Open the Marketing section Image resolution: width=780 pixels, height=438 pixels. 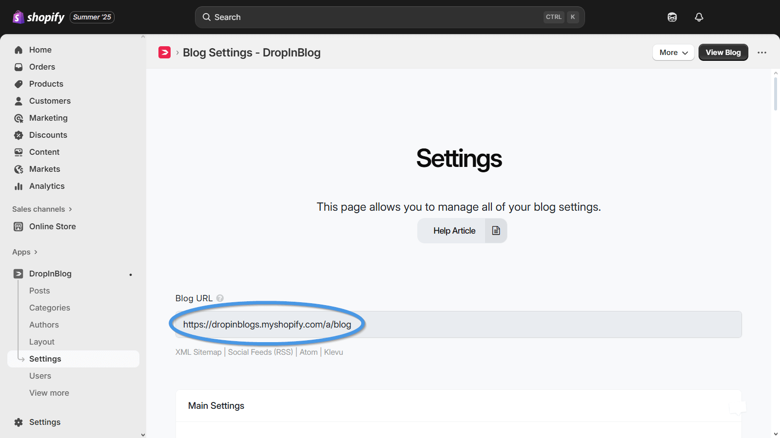[x=48, y=118]
